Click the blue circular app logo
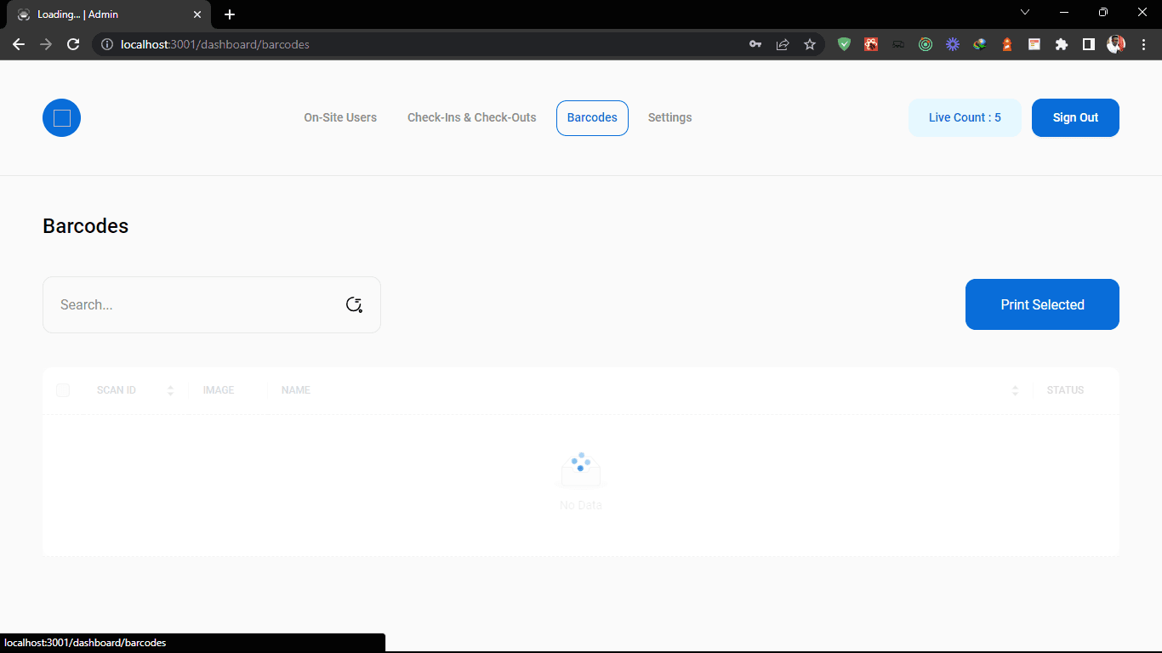 pyautogui.click(x=61, y=117)
